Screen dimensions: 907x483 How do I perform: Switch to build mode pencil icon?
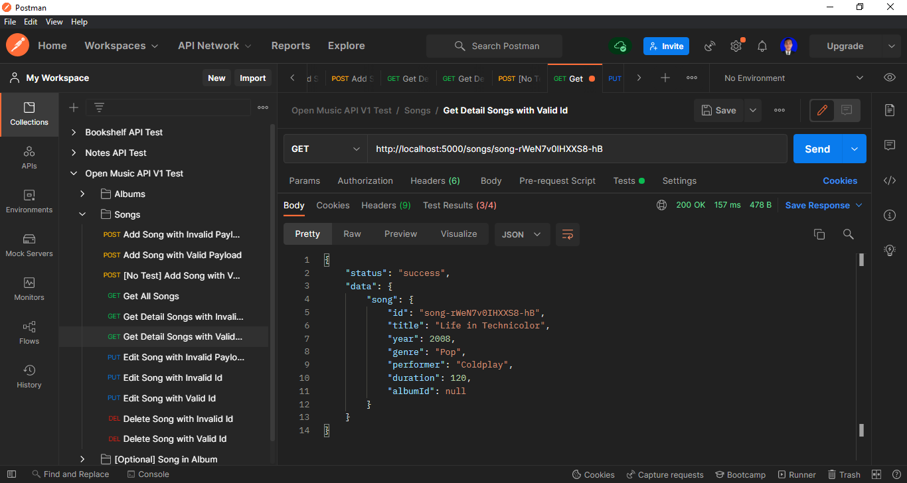[822, 110]
